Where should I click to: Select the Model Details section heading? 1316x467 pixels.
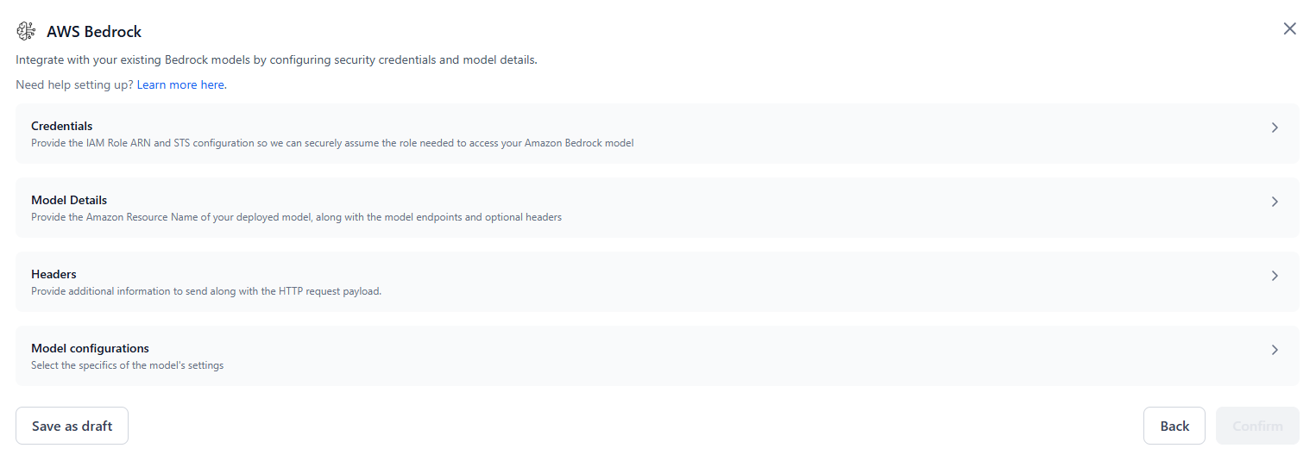pyautogui.click(x=69, y=200)
